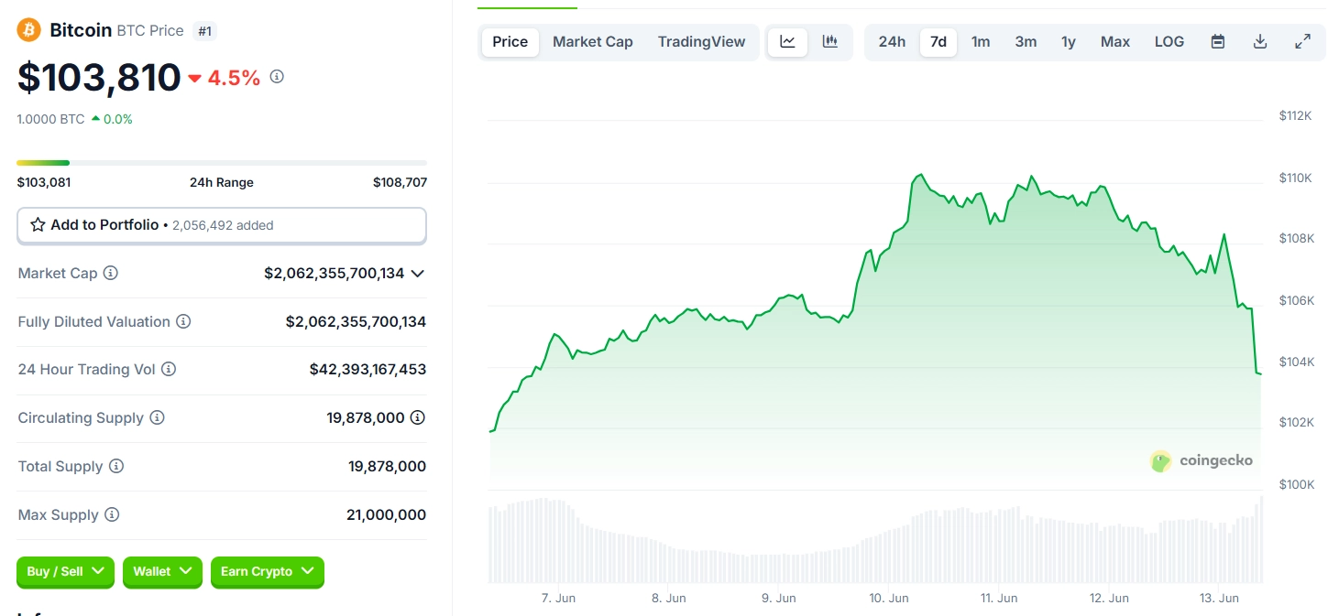Open Total Supply info icon
The height and width of the screenshot is (616, 1339).
point(116,466)
